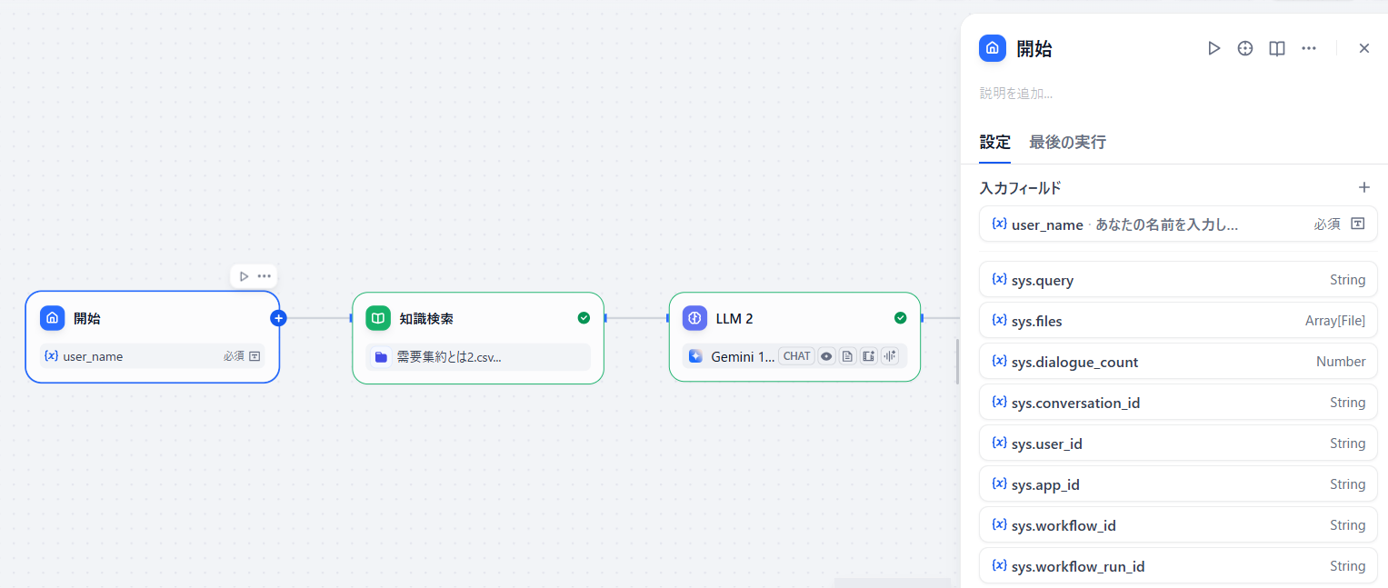Image resolution: width=1388 pixels, height=588 pixels.
Task: Click the variable icon on sys.files row
Action: tap(999, 321)
